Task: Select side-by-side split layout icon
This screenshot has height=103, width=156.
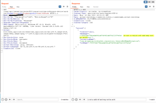Action: pyautogui.click(x=145, y=2)
